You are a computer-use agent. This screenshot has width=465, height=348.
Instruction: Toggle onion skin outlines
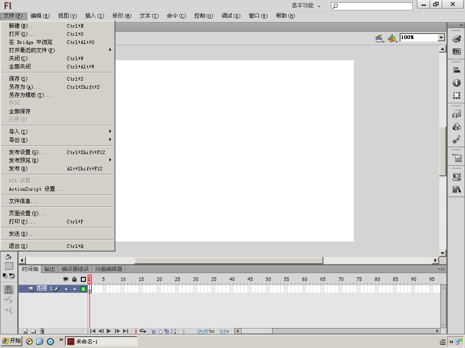point(160,331)
